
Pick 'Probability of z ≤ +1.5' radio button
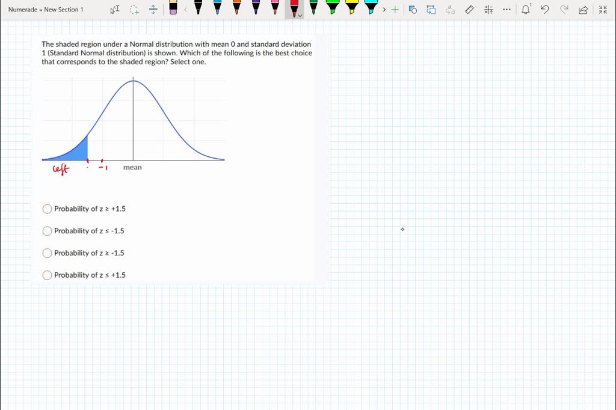pos(48,275)
